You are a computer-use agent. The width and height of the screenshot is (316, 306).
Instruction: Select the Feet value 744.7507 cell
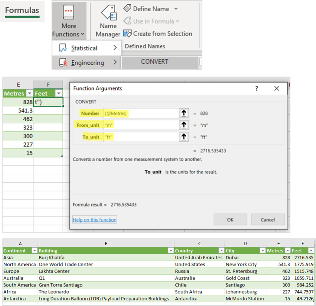[302, 292]
